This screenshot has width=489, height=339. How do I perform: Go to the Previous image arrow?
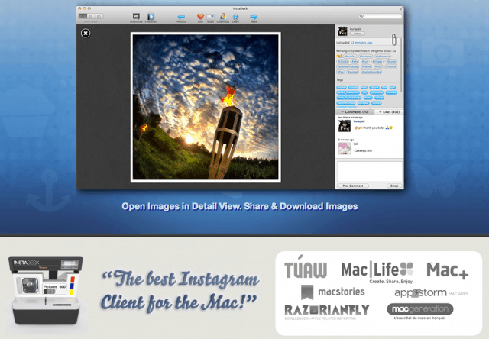point(181,16)
